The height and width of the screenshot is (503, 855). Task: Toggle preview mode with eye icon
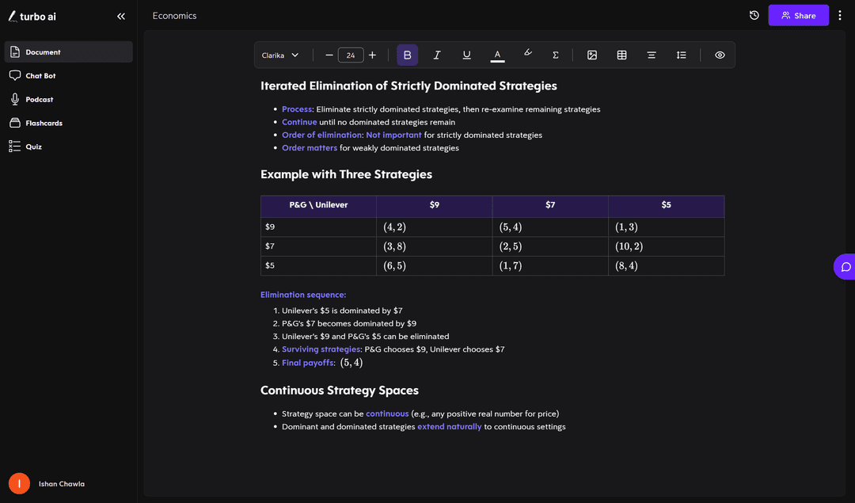pos(720,55)
